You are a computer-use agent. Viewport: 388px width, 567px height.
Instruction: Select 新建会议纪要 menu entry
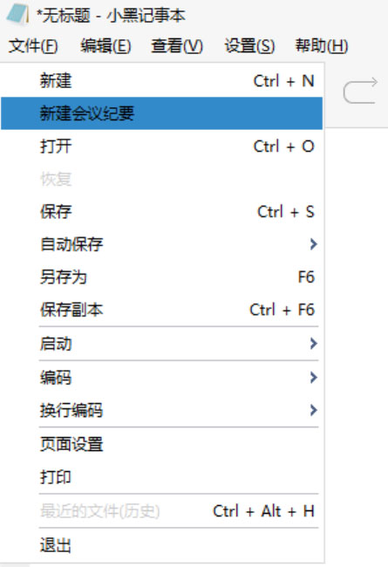click(x=161, y=113)
